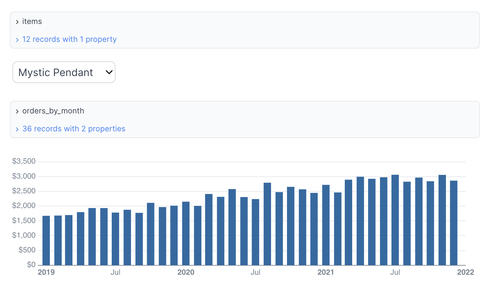Viewport: 491px width, 292px height.
Task: Click the $0 y-axis label
Action: point(31,265)
